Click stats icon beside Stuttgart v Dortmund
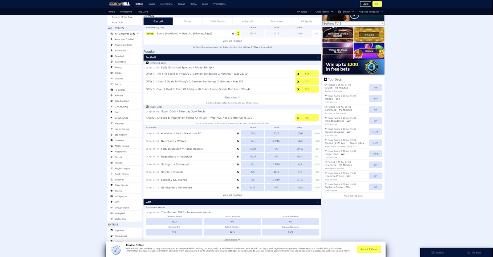493x257 pixels. click(x=238, y=164)
